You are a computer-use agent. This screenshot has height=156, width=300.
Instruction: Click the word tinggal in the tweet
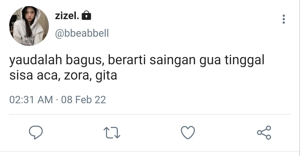point(244,60)
